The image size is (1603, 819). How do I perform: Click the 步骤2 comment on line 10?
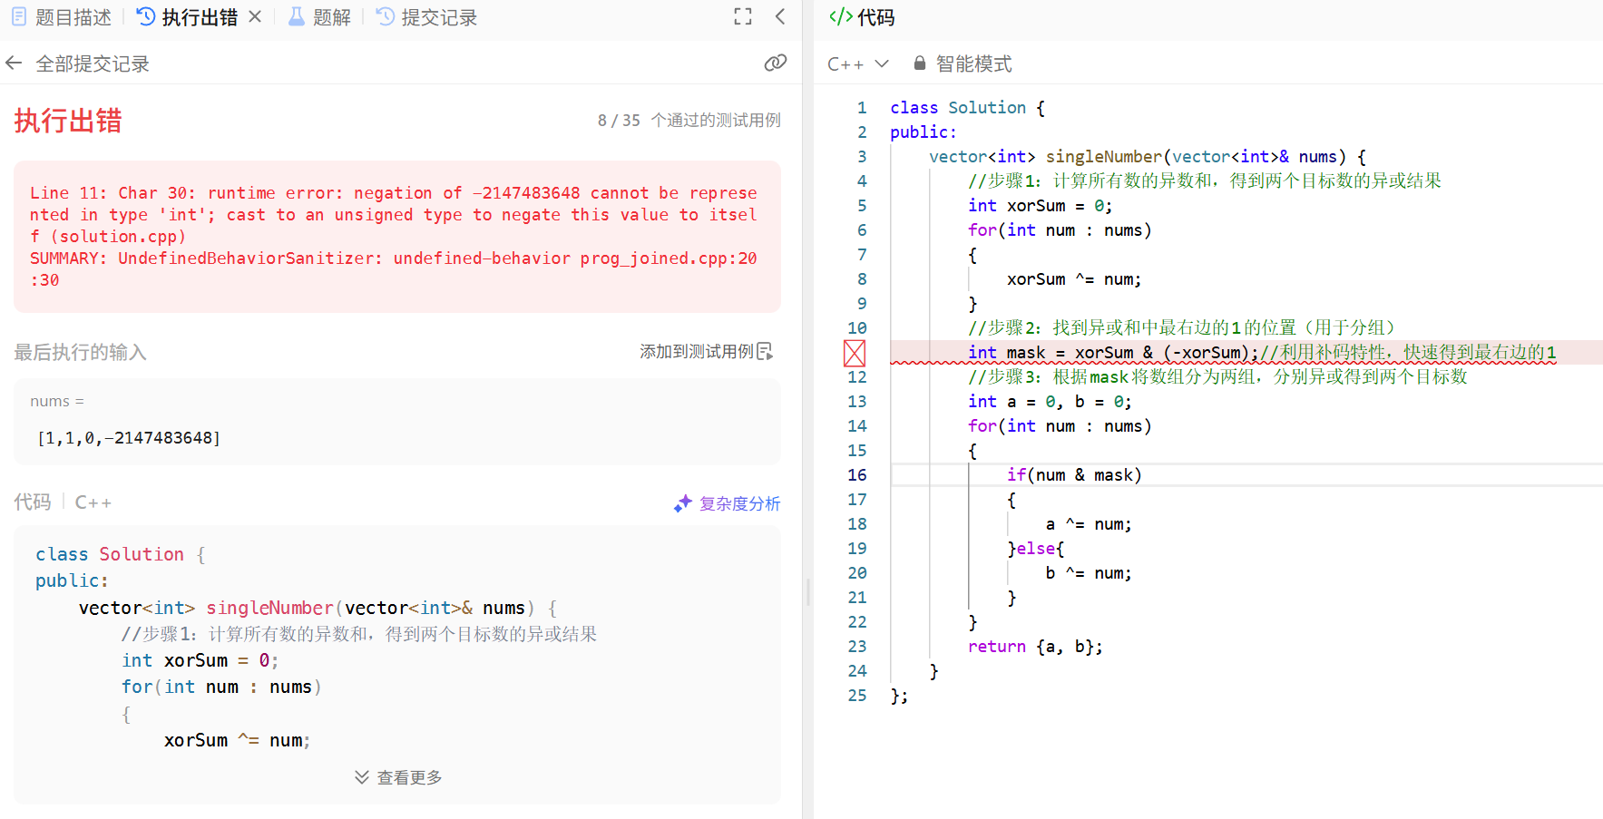point(1182,328)
